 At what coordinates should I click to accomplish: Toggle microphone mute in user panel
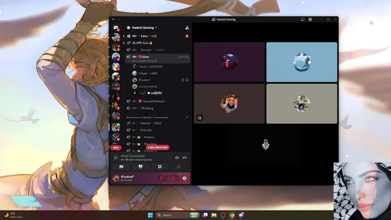tap(161, 178)
